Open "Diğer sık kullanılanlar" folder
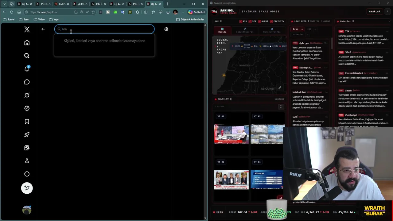Screen dimensions: 393x221 coord(190,19)
